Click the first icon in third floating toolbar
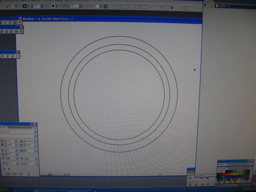The image size is (256, 192). point(3,56)
